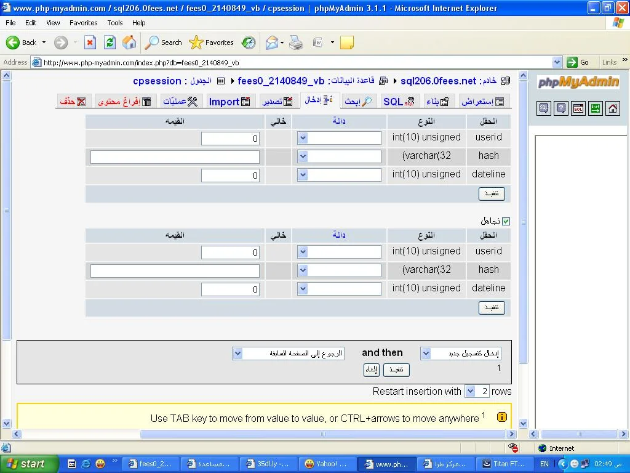Open the SQL query window icon
Image resolution: width=630 pixels, height=473 pixels.
point(578,108)
